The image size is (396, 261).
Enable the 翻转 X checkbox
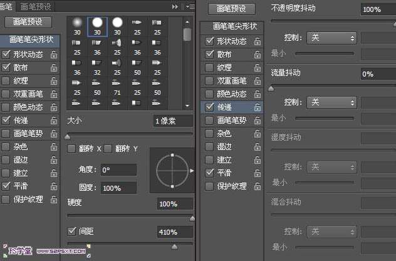point(71,149)
